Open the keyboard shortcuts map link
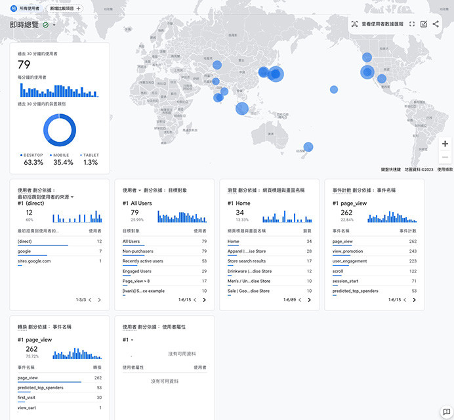Image resolution: width=454 pixels, height=420 pixels. [x=391, y=169]
